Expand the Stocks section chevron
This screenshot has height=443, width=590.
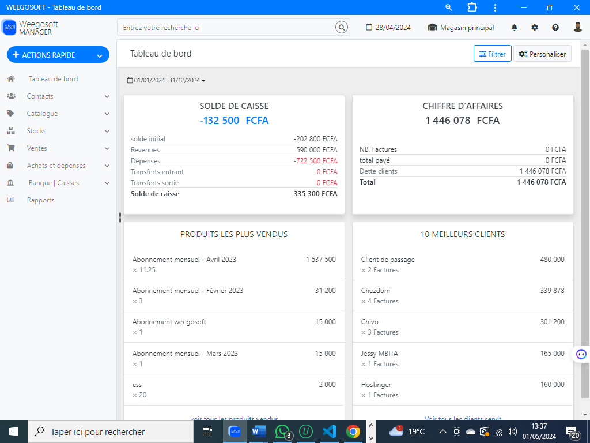click(x=107, y=131)
